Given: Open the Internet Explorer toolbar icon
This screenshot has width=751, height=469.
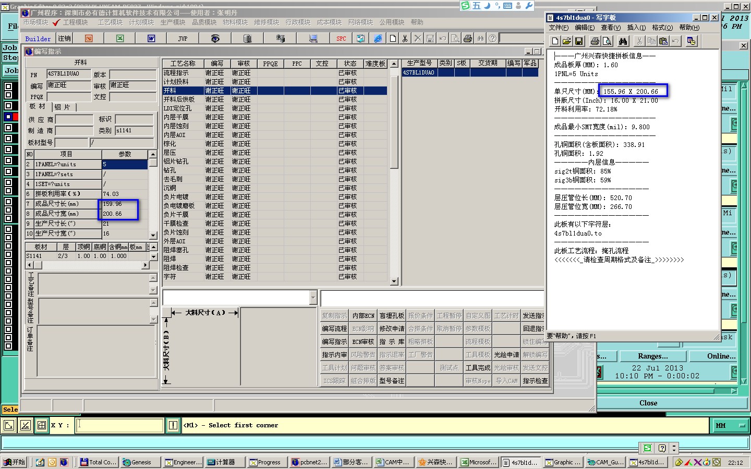Looking at the screenshot, I should [x=378, y=39].
